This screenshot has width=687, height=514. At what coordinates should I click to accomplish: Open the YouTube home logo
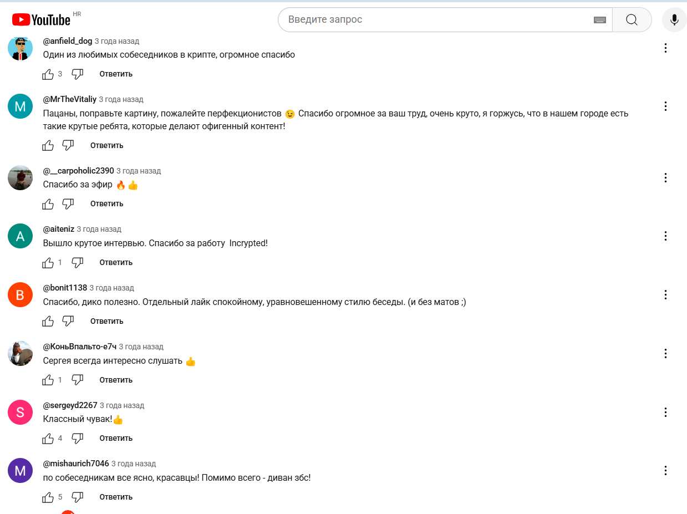42,20
